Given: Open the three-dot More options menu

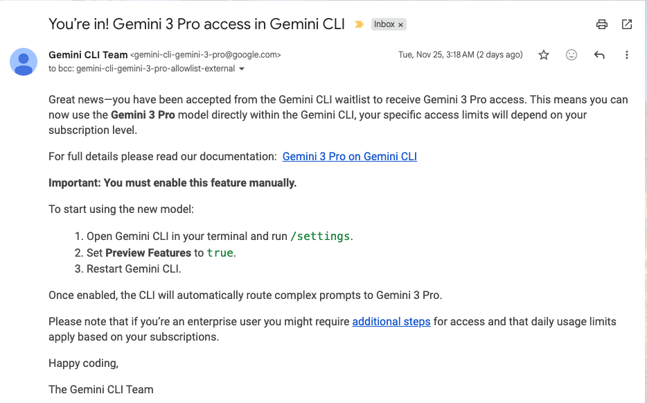Looking at the screenshot, I should [627, 55].
